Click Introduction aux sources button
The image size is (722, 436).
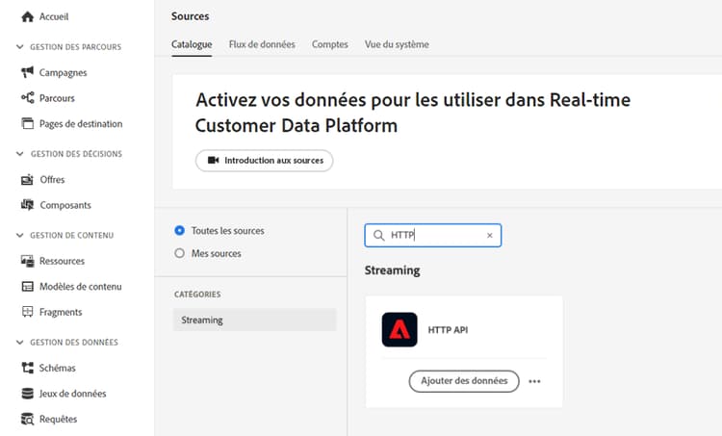pyautogui.click(x=265, y=161)
